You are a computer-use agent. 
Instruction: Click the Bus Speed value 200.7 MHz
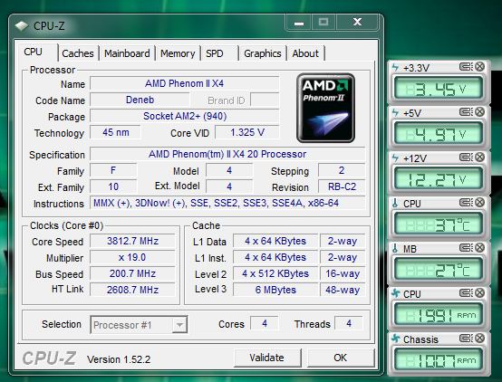[132, 273]
